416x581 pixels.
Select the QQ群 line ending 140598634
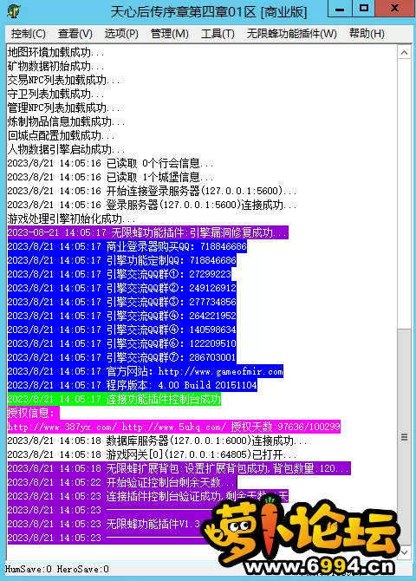(122, 330)
